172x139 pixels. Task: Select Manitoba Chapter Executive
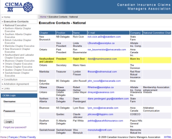pos(19,46)
